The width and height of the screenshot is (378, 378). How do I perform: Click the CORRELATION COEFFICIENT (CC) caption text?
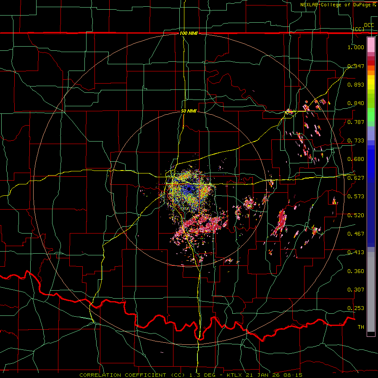[132, 375]
